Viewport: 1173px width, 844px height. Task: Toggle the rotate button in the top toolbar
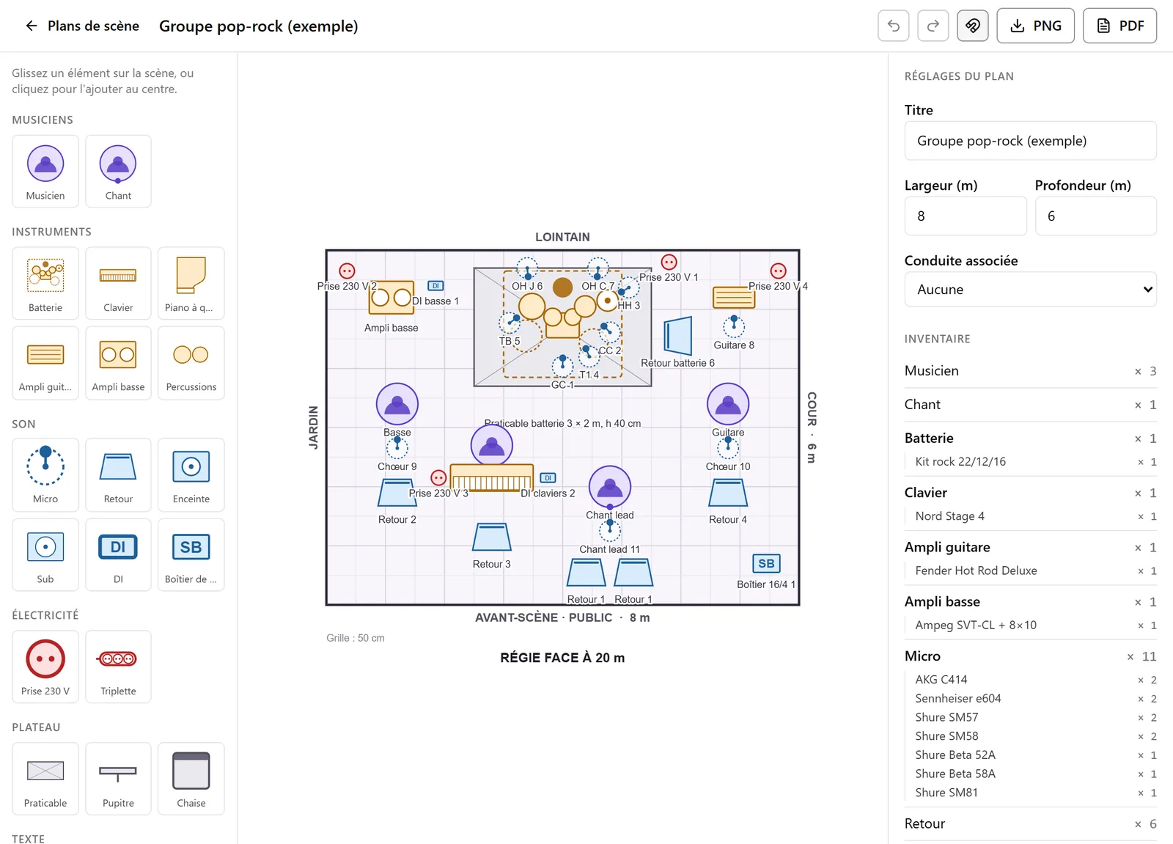(973, 26)
